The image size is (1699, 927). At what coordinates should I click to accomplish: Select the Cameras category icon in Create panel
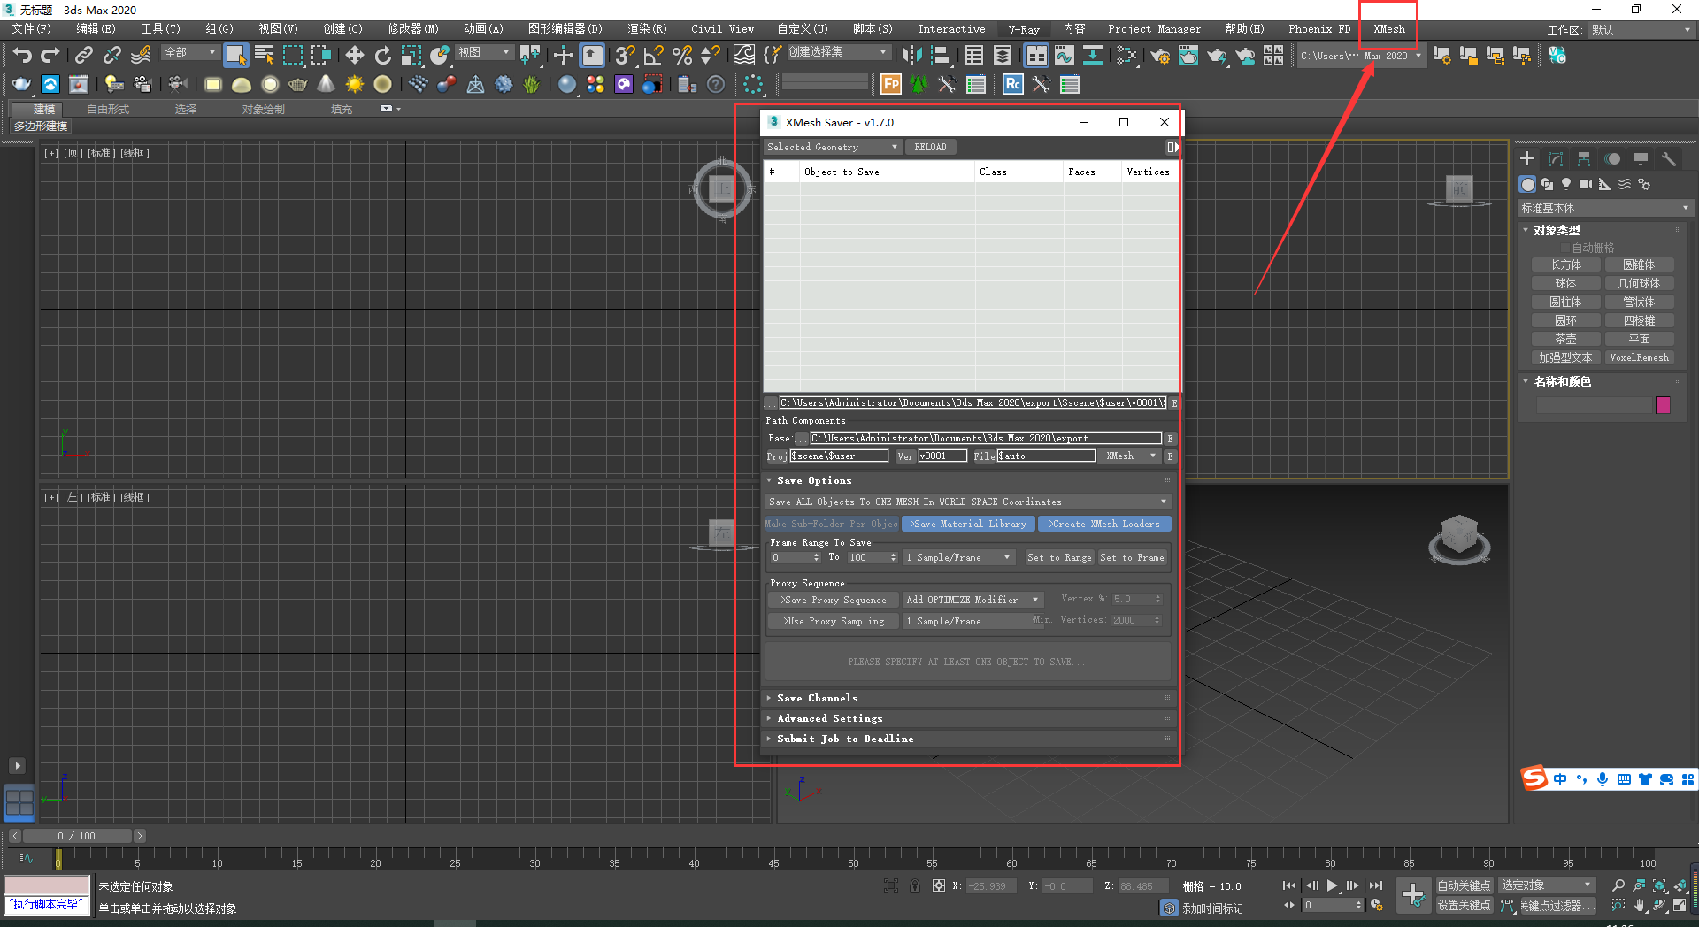pos(1586,184)
